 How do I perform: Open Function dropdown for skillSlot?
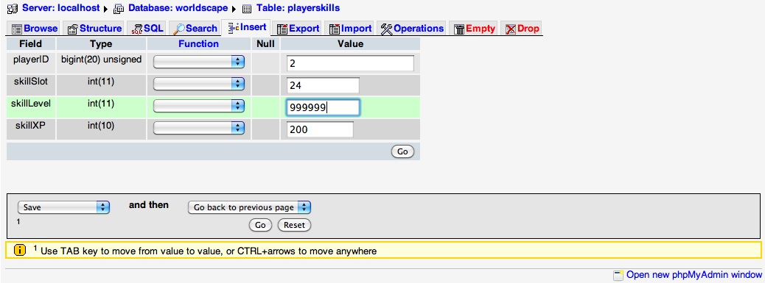(x=198, y=84)
